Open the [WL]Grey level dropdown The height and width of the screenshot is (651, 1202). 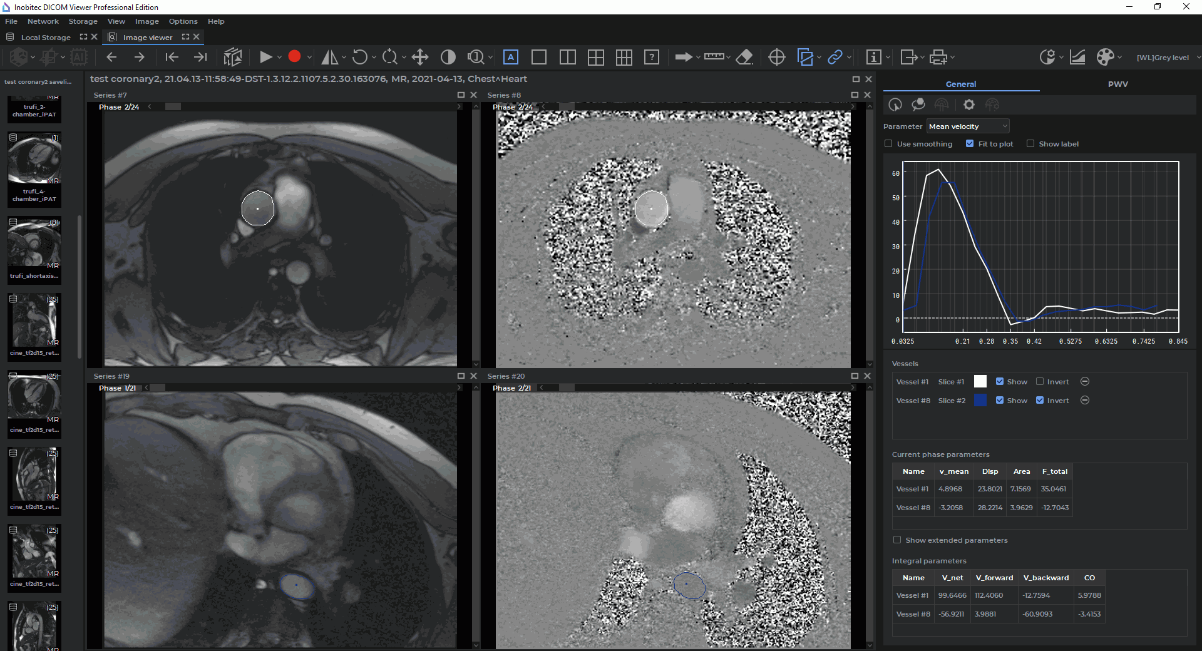pyautogui.click(x=1168, y=58)
